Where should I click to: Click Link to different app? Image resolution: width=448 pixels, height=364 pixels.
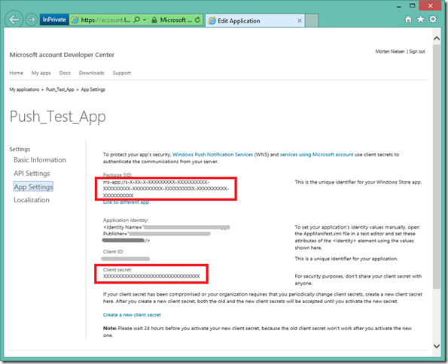(x=126, y=202)
